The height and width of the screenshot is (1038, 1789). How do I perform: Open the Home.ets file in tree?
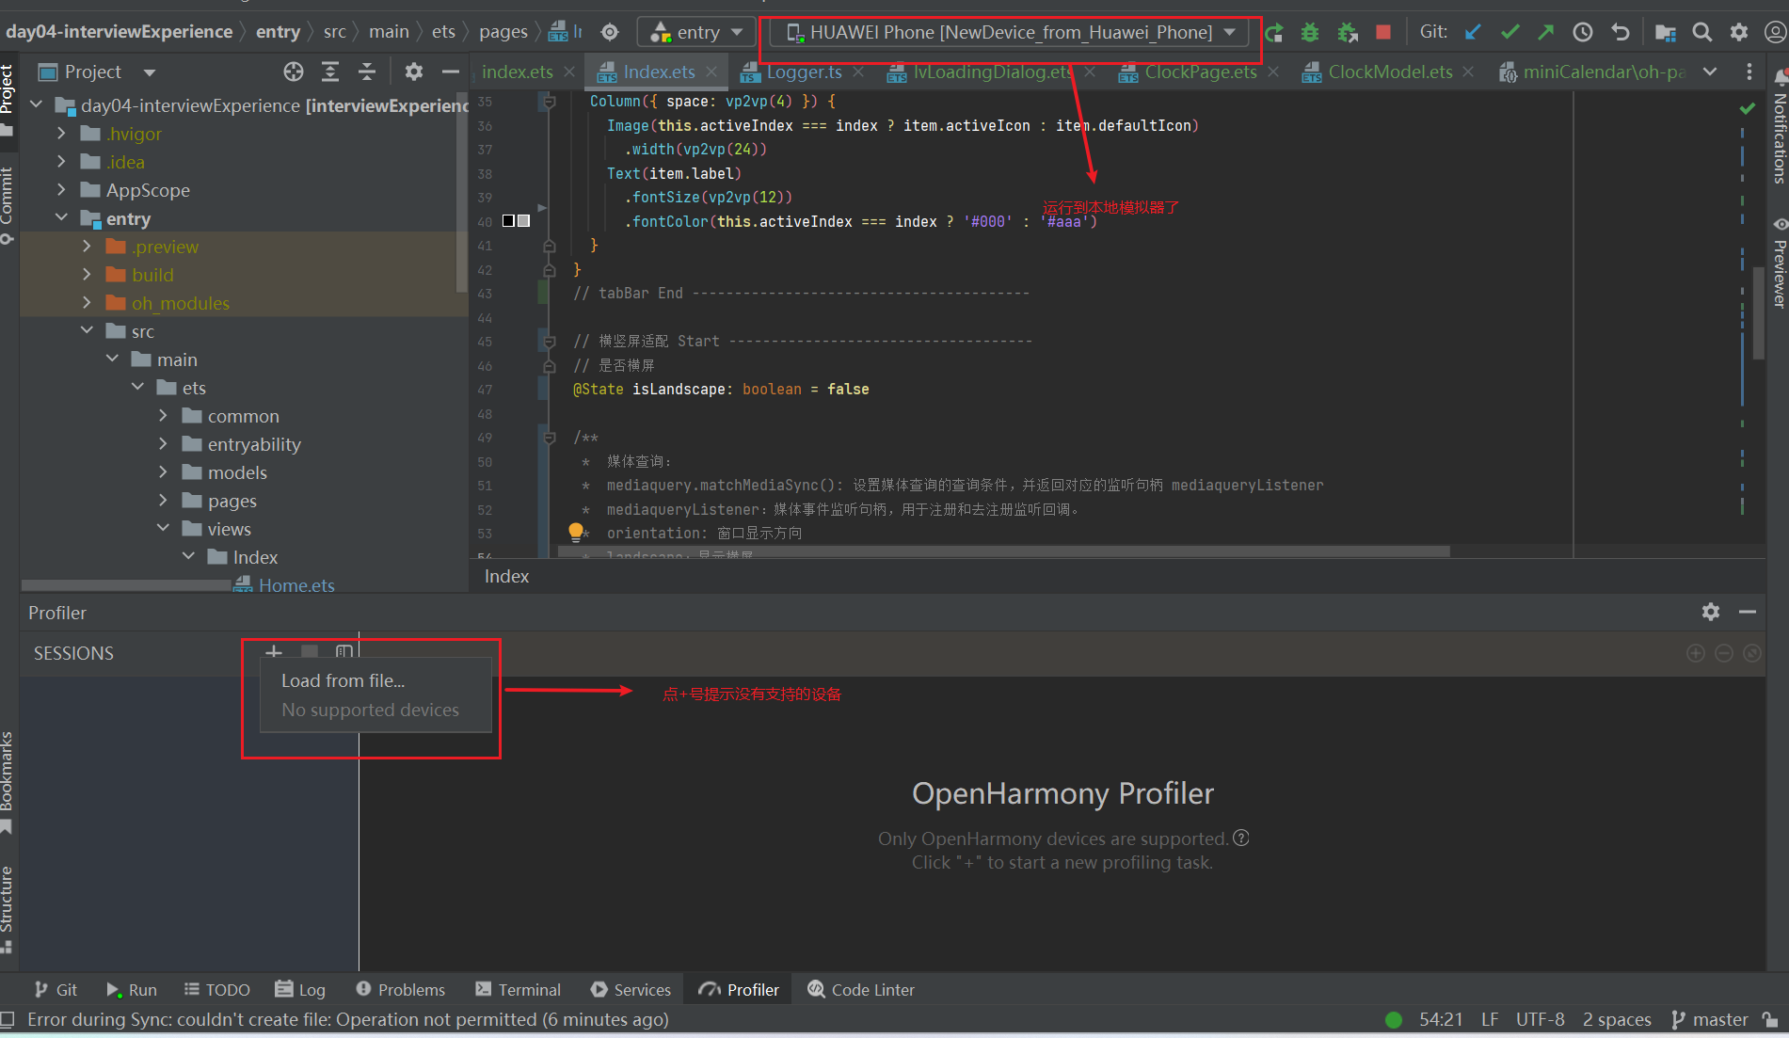(x=296, y=584)
